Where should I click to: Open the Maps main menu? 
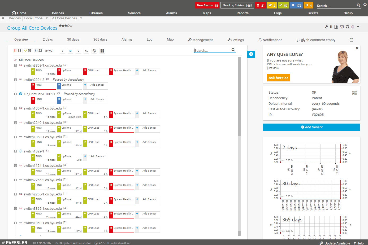[x=207, y=13]
